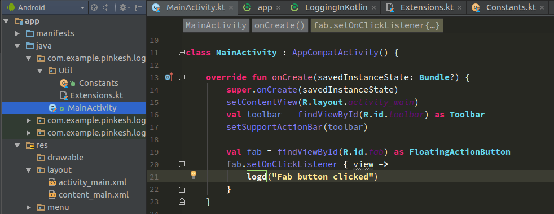The image size is (554, 214).
Task: Expand the manifests folder
Action: tap(17, 34)
